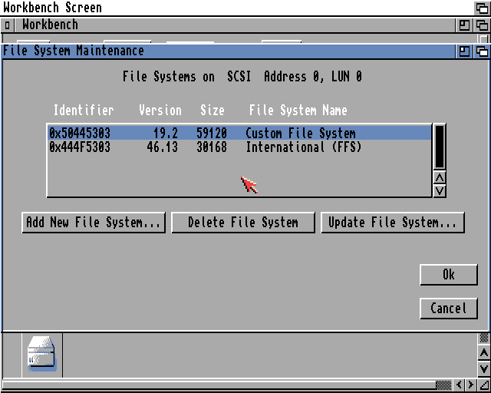Click File System Maintenance depth gadget
Screen dimensions: 491x393
482,51
